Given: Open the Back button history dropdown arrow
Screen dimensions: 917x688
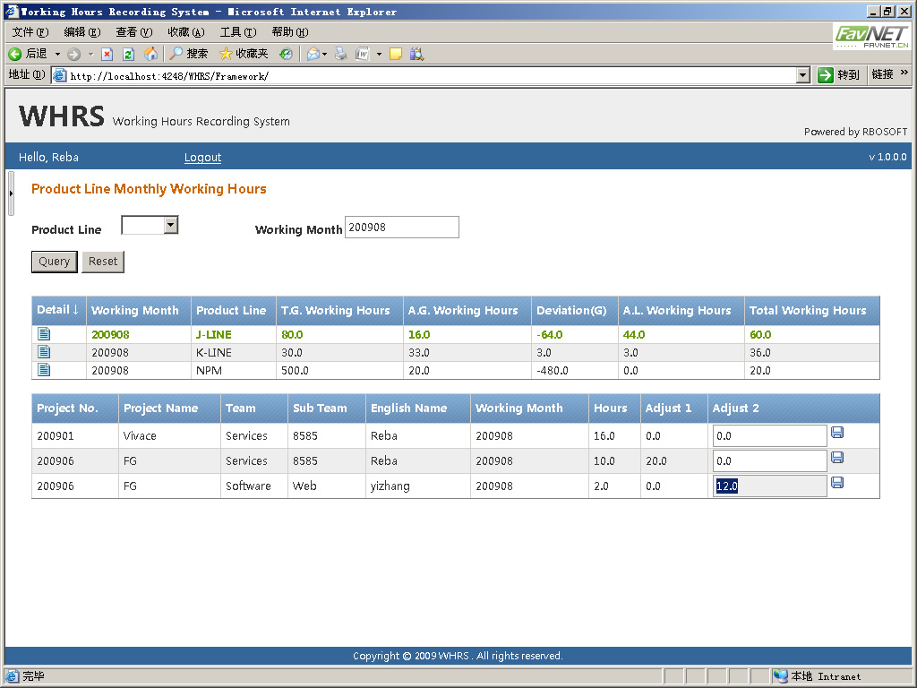Looking at the screenshot, I should point(57,55).
